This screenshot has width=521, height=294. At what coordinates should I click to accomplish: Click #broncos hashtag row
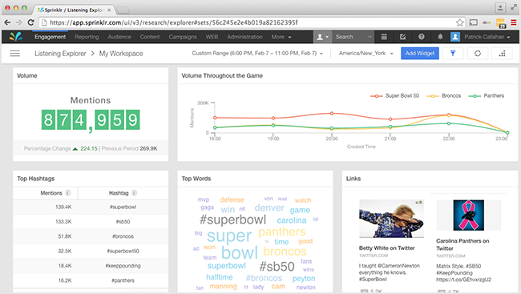point(91,236)
